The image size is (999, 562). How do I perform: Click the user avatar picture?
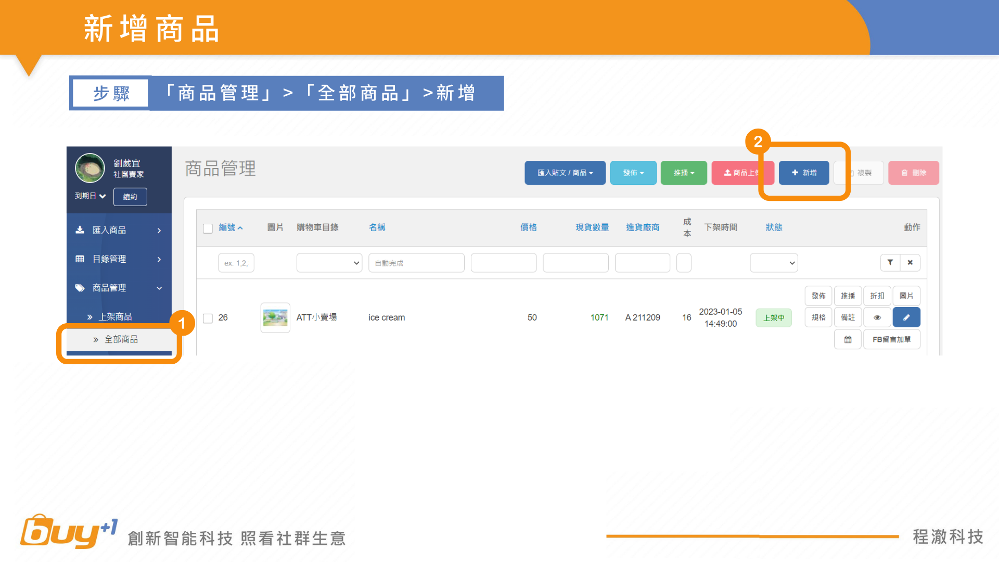[90, 168]
